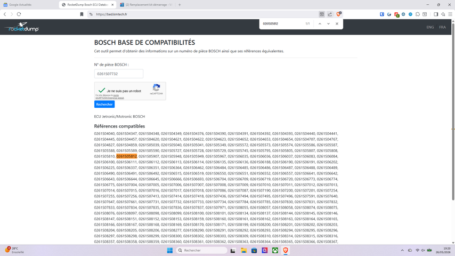Click the highlighted reference 0261S05812

[x=126, y=156]
